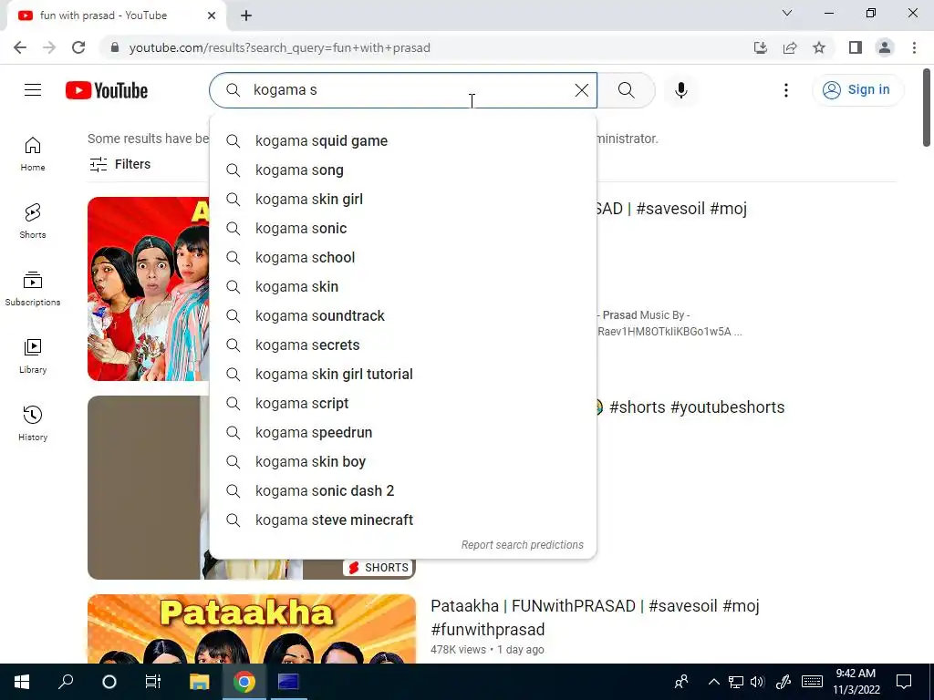Viewport: 934px width, 700px height.
Task: Open History in the sidebar
Action: click(33, 423)
